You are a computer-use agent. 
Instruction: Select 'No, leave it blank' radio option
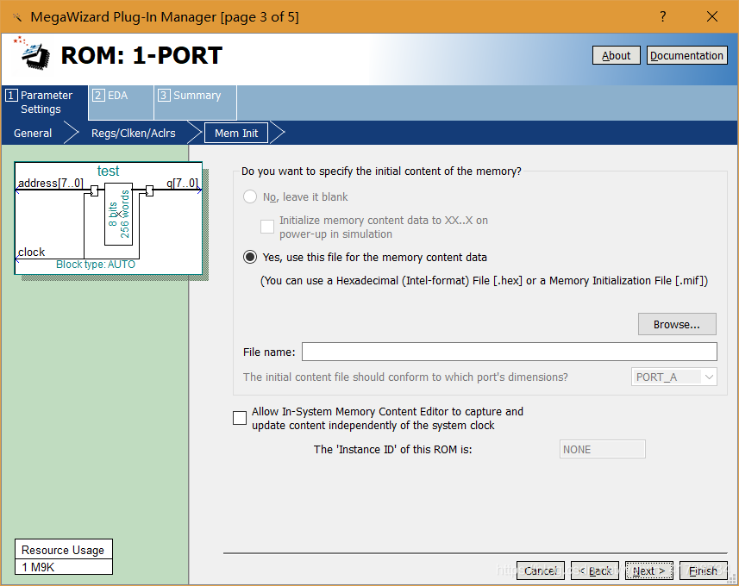tap(250, 196)
